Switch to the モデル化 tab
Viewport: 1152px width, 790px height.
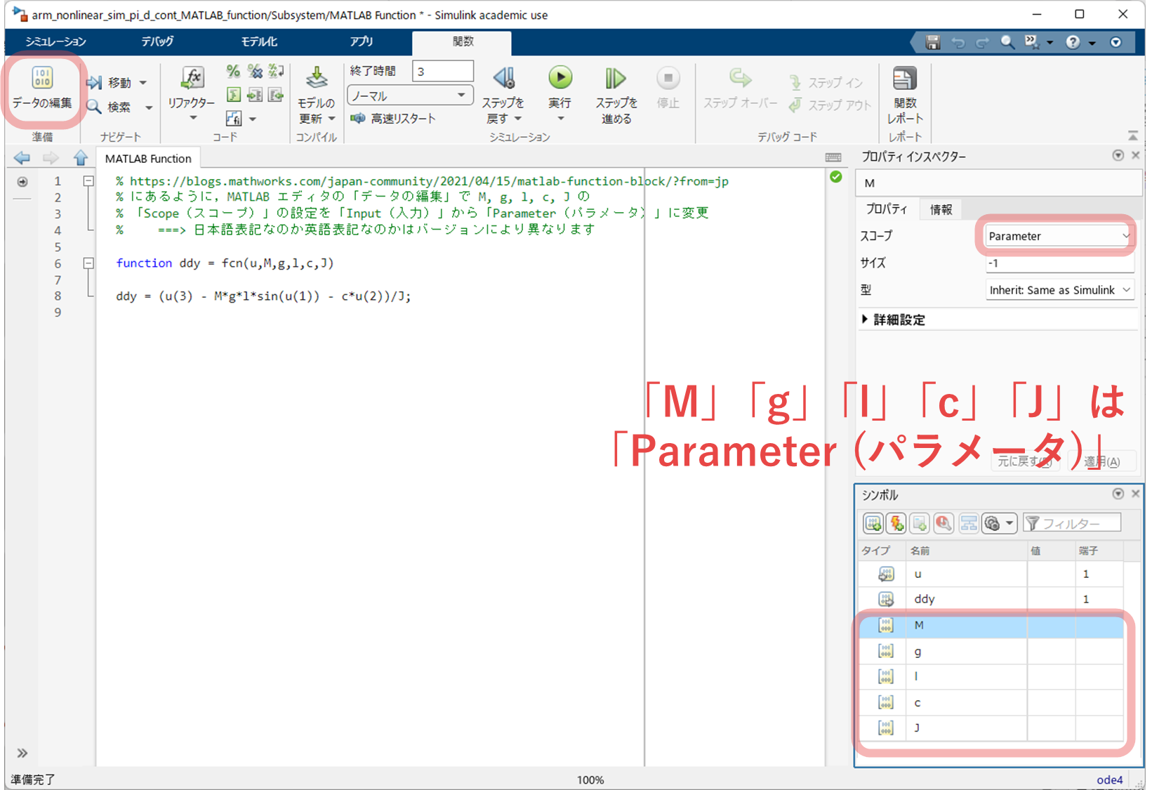[x=259, y=41]
